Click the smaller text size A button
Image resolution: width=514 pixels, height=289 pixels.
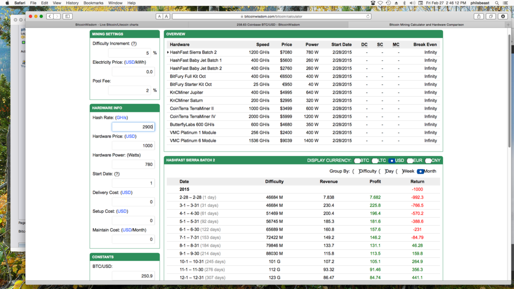[x=159, y=16]
